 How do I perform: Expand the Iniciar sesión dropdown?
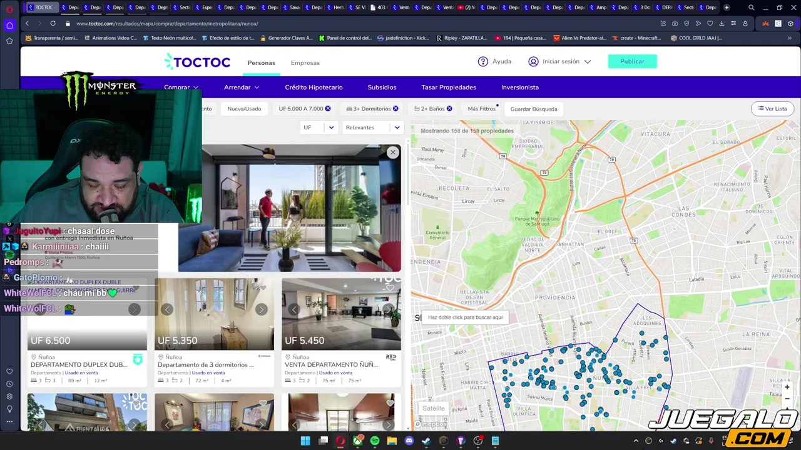[560, 61]
